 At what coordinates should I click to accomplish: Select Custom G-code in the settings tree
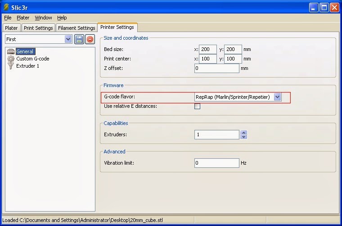(x=33, y=59)
